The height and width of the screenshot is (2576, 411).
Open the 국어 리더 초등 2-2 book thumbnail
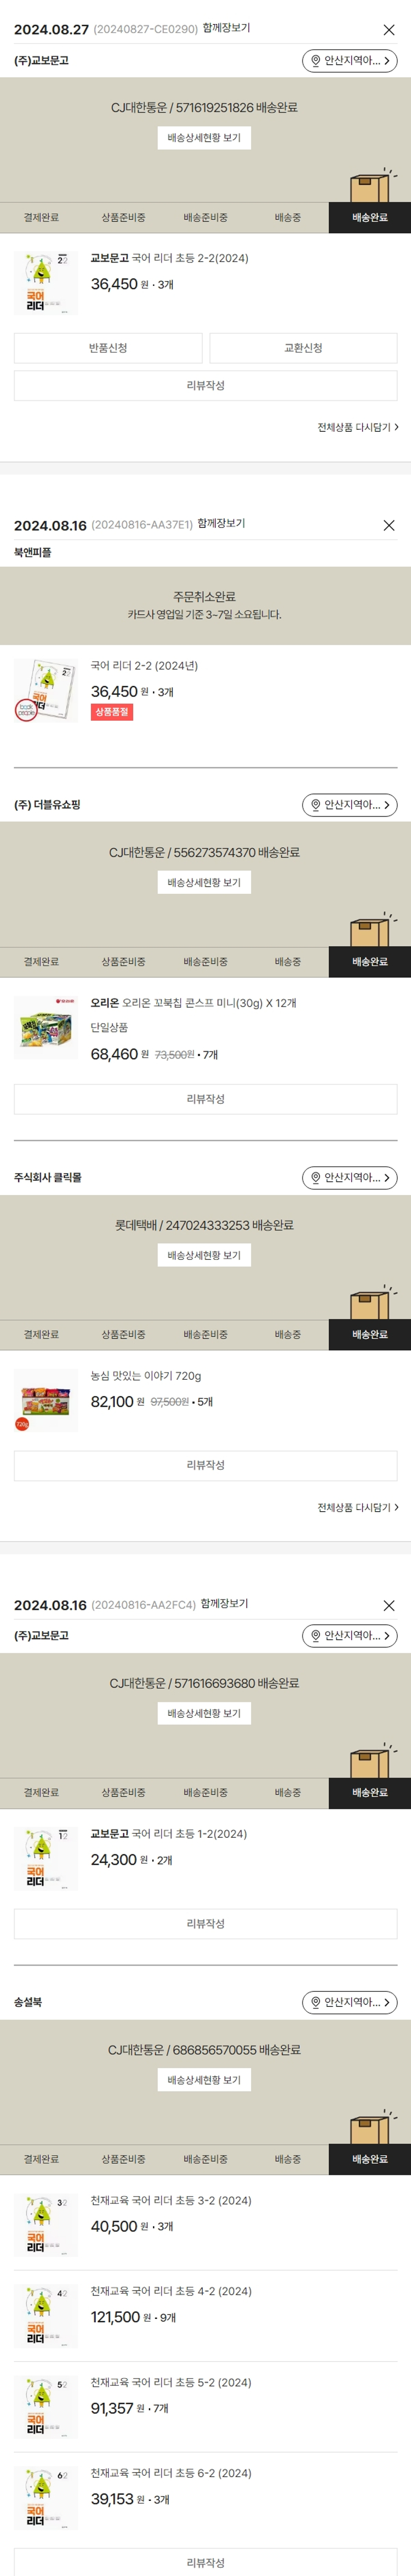(46, 283)
